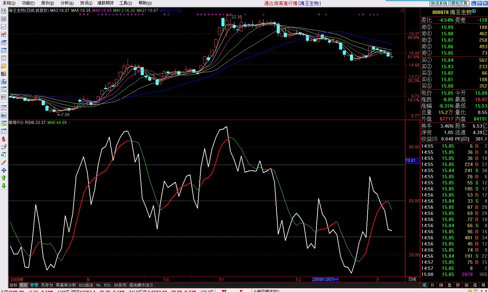Open the 功能(F) menu

pyautogui.click(x=28, y=3)
